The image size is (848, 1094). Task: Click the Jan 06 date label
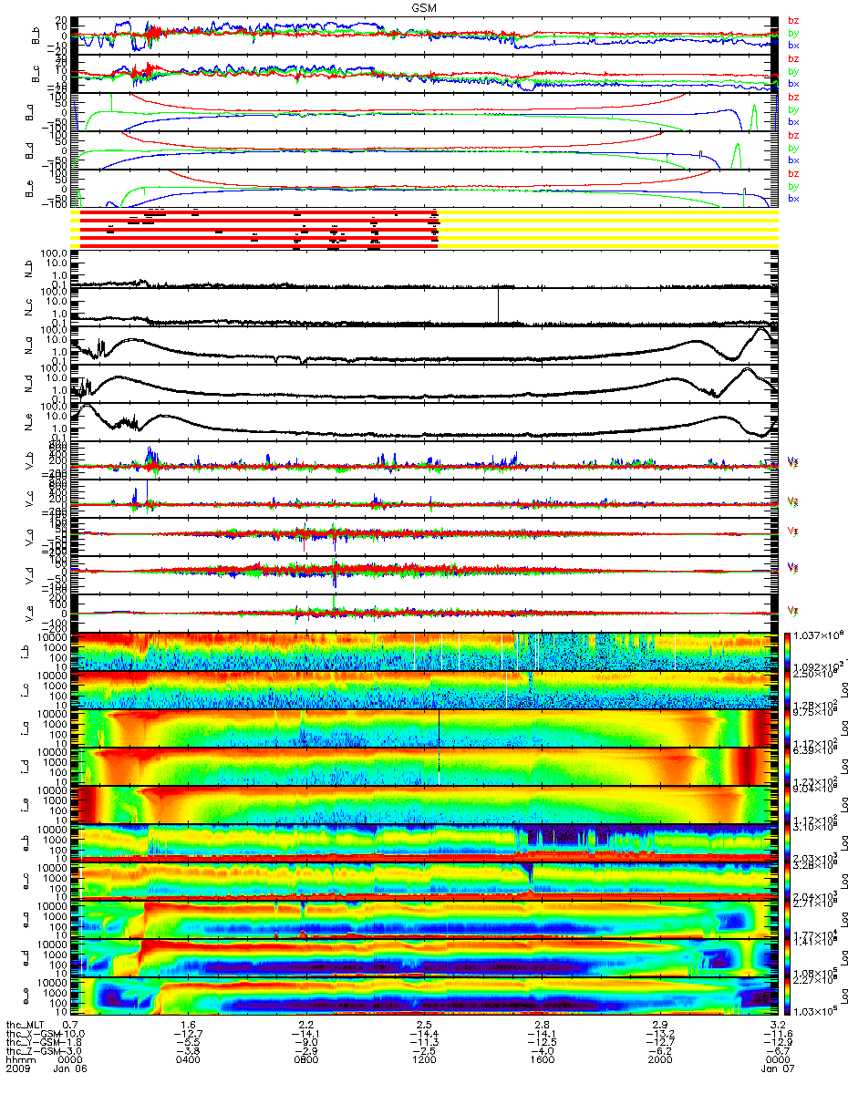click(71, 1069)
